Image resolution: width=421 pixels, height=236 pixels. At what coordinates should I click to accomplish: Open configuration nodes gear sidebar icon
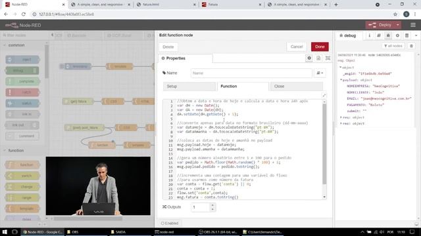(x=397, y=35)
